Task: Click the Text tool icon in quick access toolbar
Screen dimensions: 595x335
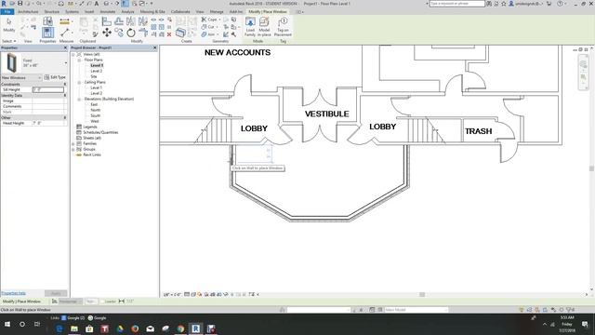Action: (97, 4)
